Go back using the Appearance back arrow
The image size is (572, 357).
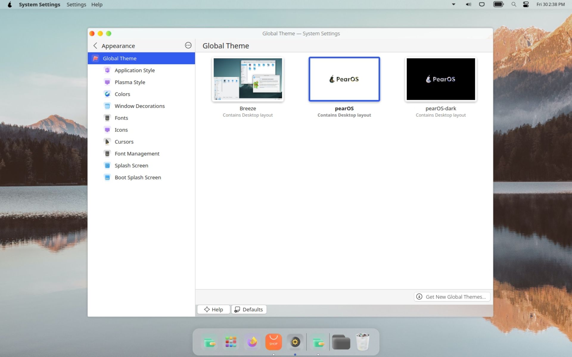(95, 46)
